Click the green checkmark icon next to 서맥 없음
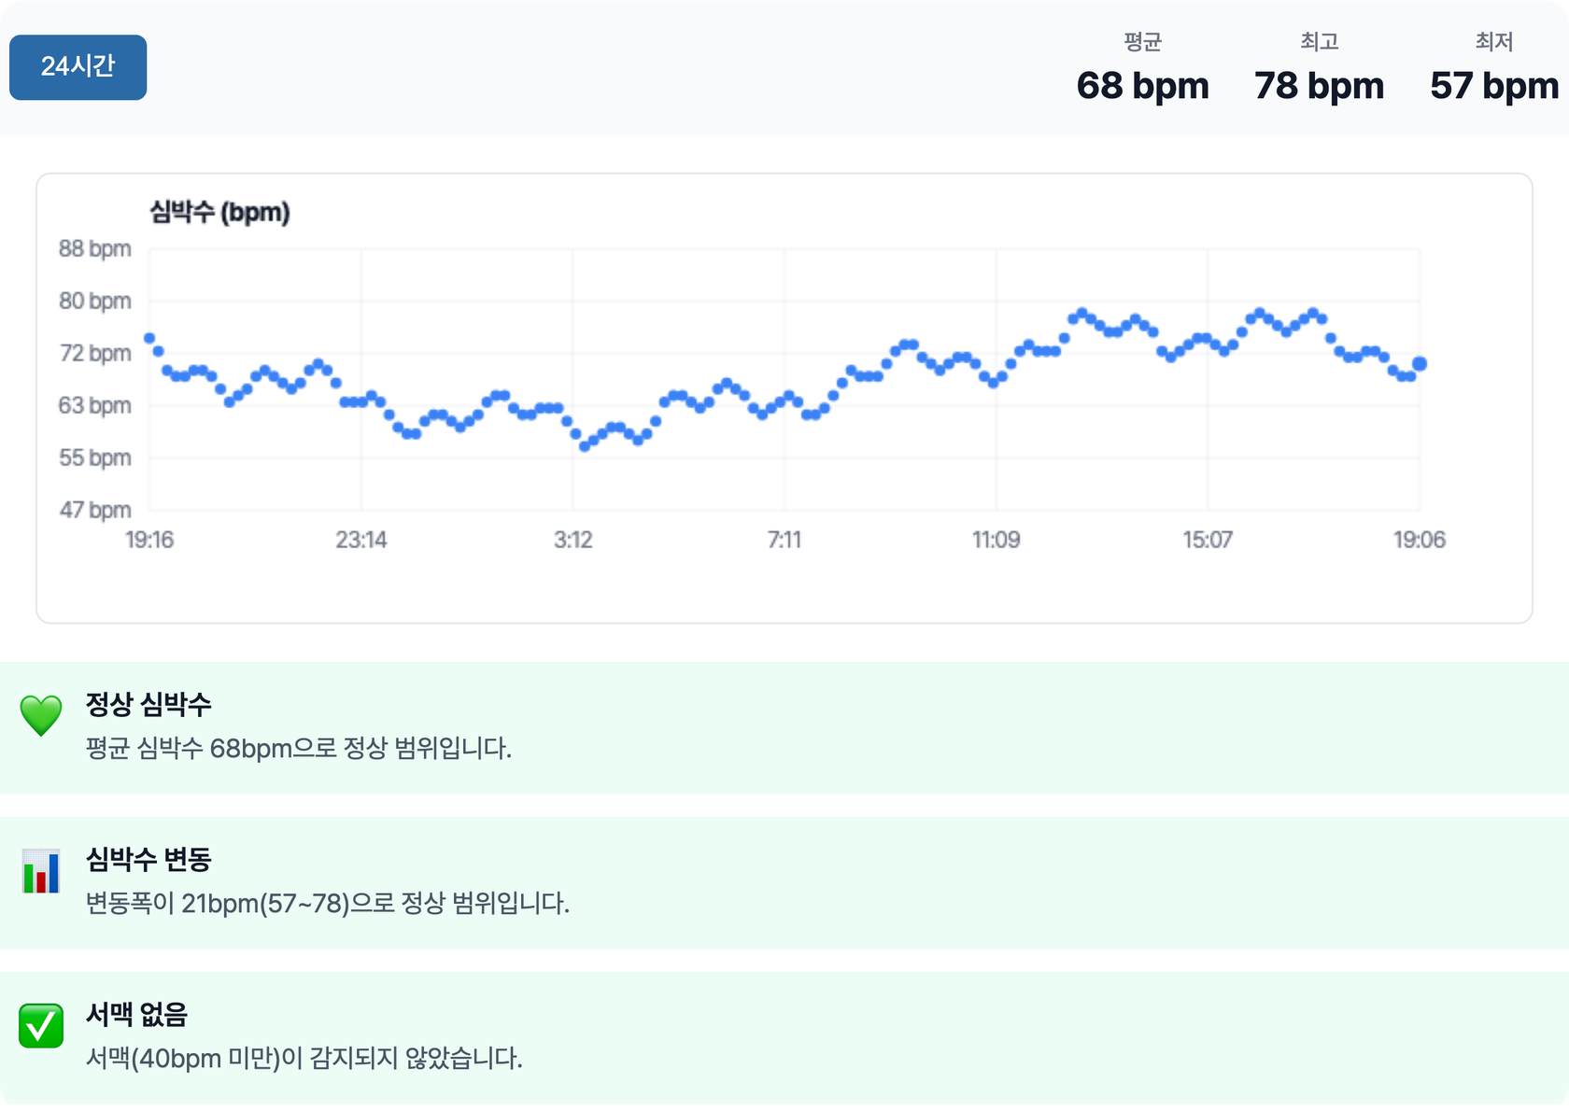The image size is (1569, 1111). point(41,1026)
